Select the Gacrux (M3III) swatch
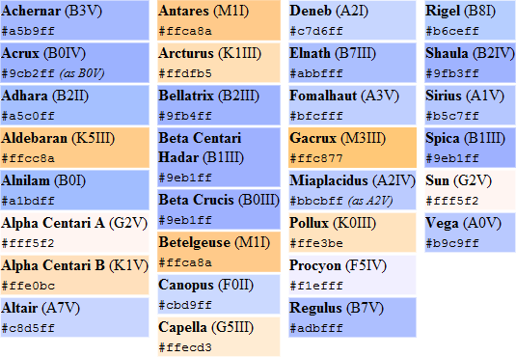 (x=352, y=148)
